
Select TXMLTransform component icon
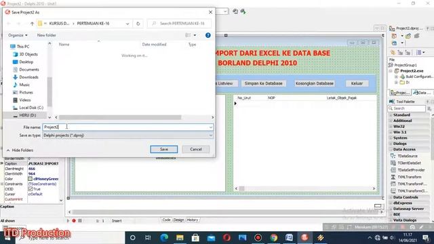[393, 177]
